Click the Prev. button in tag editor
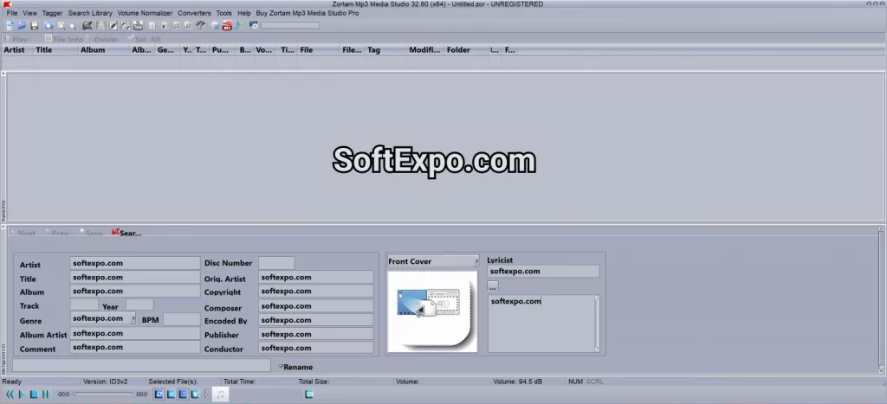 point(57,233)
